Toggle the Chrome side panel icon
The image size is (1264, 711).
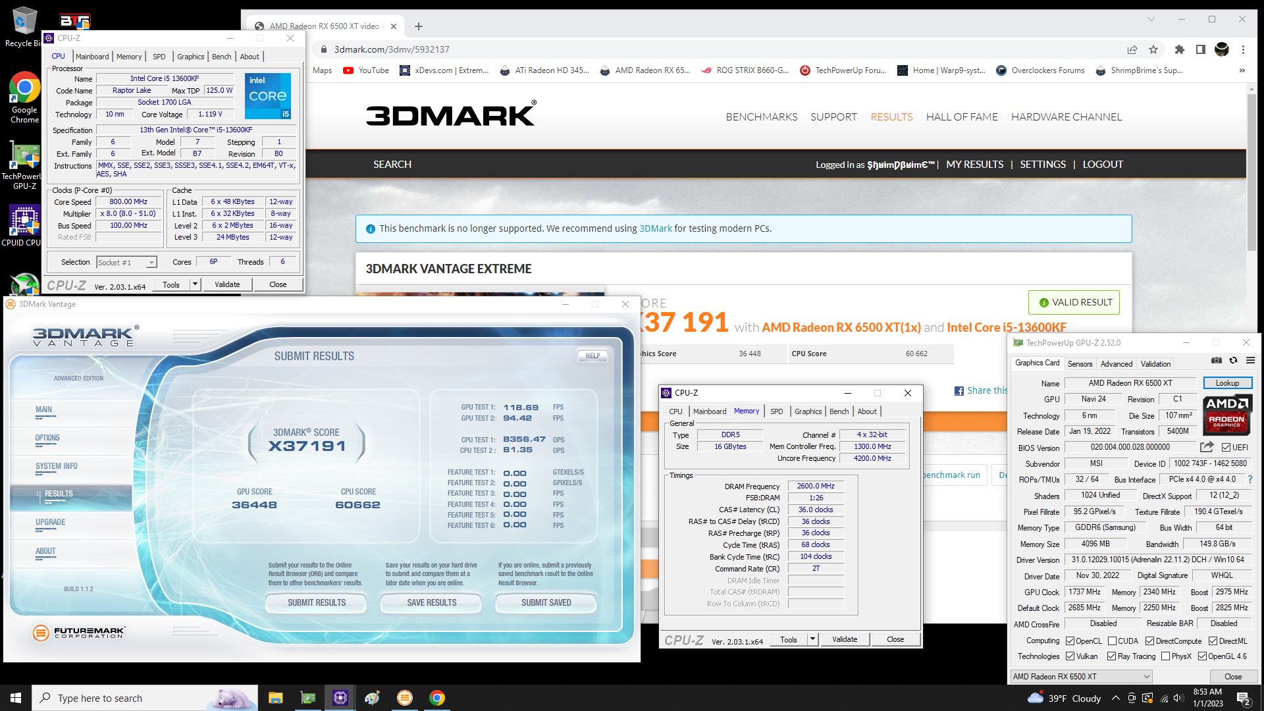pos(1201,49)
